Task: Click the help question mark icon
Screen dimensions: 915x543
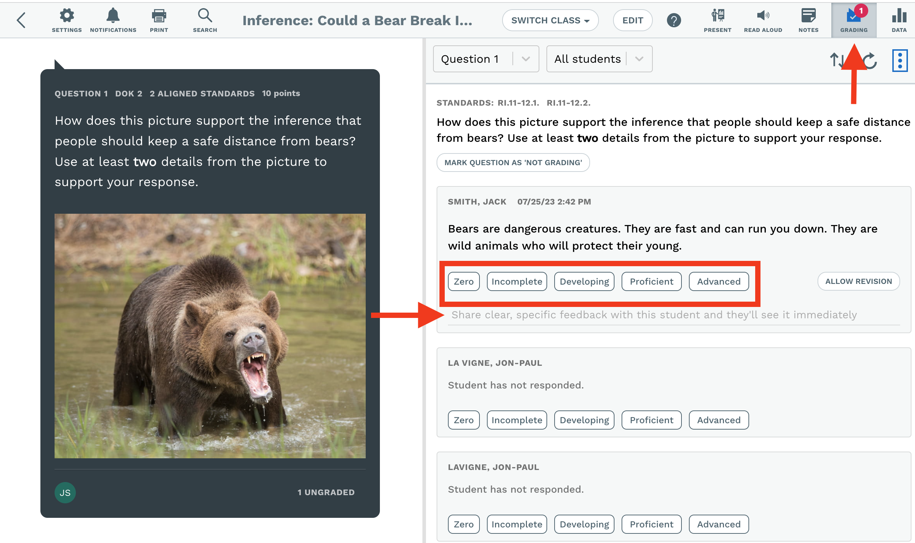Action: (x=674, y=21)
